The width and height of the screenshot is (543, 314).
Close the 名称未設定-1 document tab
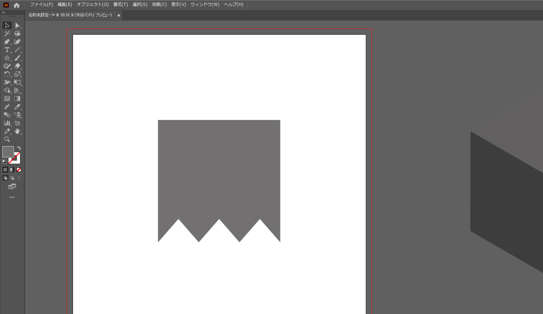[119, 15]
